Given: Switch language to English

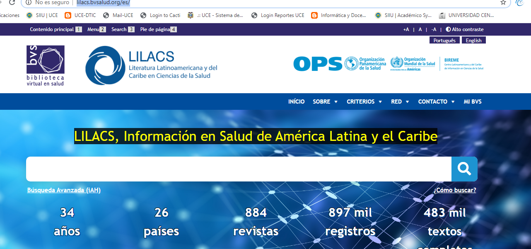Looking at the screenshot, I should coord(473,40).
